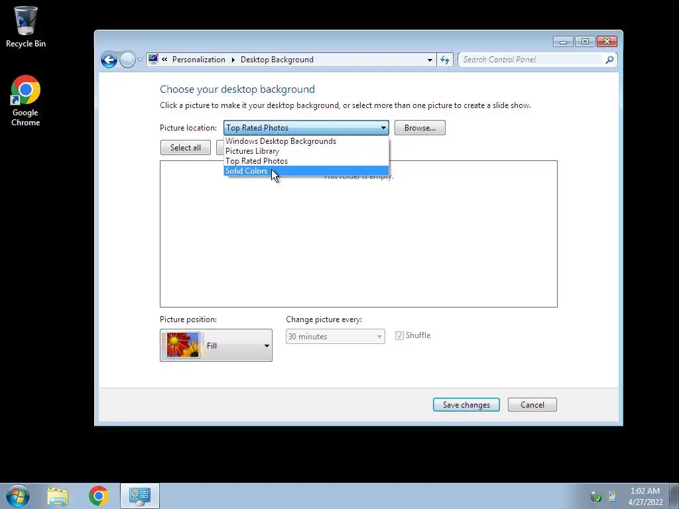Click the magnifier search icon
The height and width of the screenshot is (509, 679).
coord(609,60)
